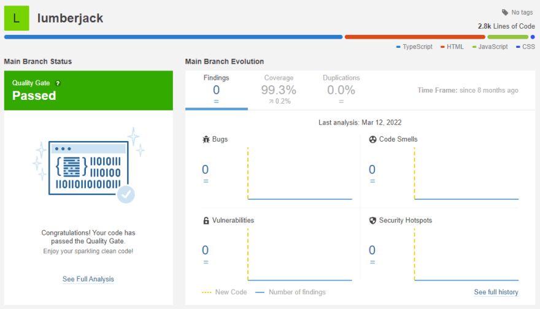This screenshot has height=309, width=540.
Task: Click the Bugs chart new code marker
Action: click(248, 173)
